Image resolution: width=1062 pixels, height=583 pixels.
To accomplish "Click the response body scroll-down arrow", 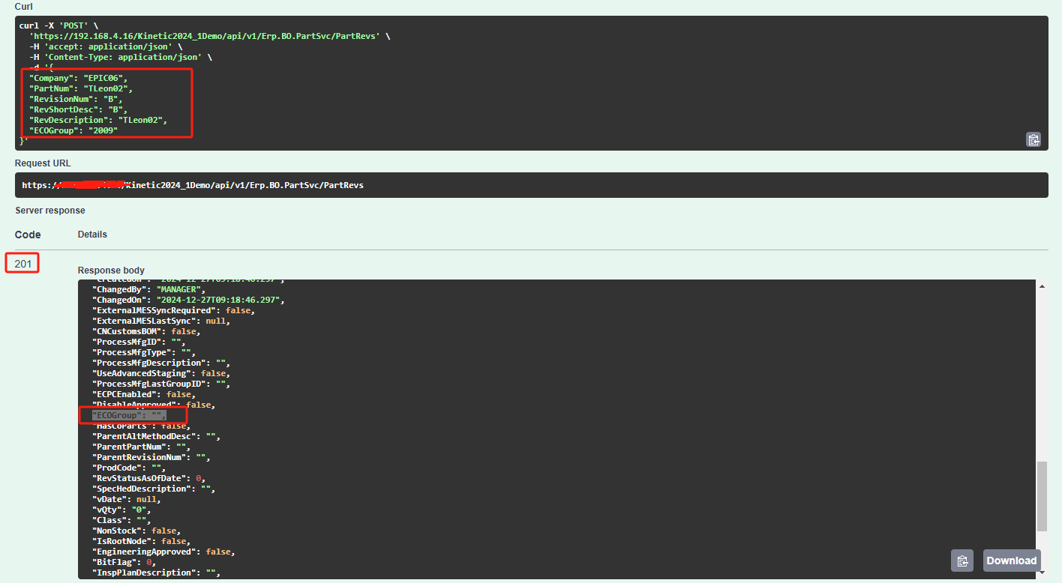I will click(1041, 573).
